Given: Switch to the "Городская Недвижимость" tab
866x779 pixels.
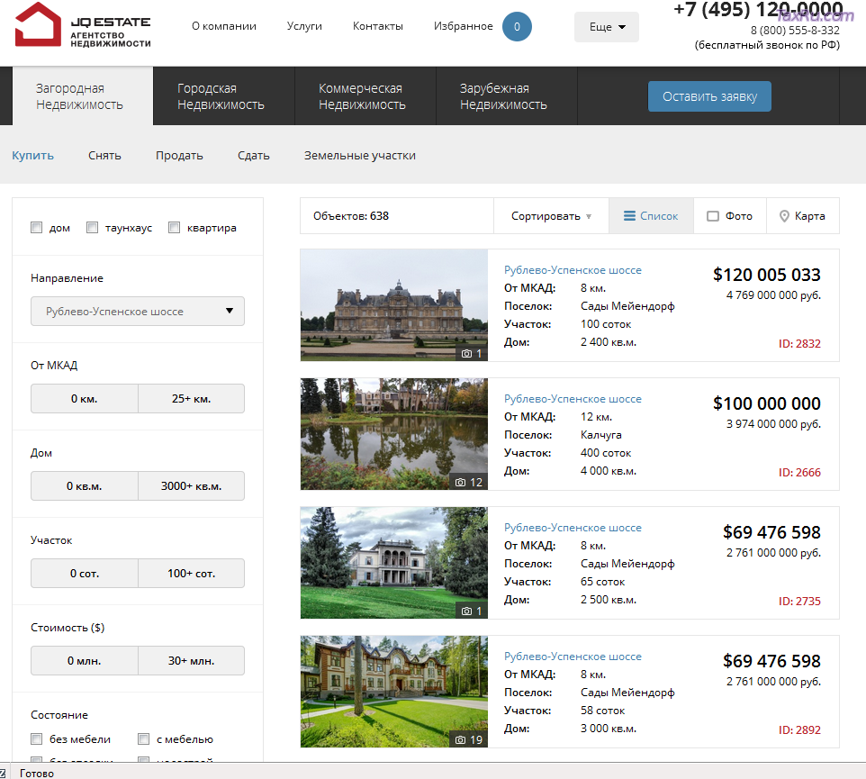Looking at the screenshot, I should point(221,96).
